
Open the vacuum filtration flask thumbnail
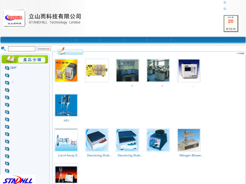(66, 174)
